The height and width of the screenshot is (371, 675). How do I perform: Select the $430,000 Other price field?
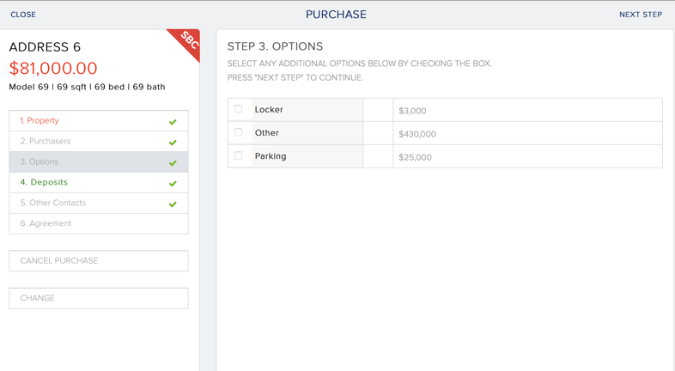tap(526, 133)
